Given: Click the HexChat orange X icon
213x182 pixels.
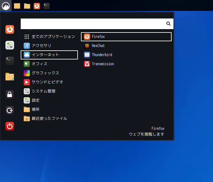Looking at the screenshot, I should click(87, 45).
